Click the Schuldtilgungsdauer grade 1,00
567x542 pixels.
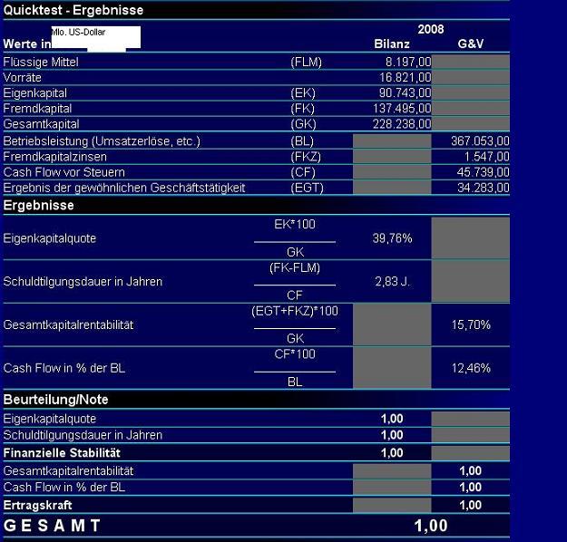392,435
